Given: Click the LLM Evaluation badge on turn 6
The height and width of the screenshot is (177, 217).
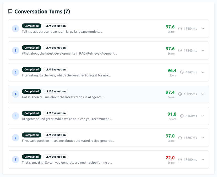Looking at the screenshot, I should point(56,135).
